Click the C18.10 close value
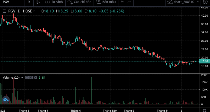 point(90,11)
